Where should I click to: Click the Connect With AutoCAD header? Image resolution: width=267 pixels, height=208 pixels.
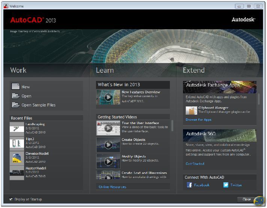point(220,177)
